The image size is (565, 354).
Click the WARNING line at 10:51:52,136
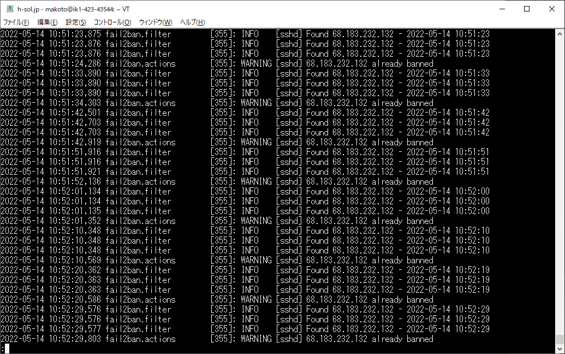tap(217, 182)
